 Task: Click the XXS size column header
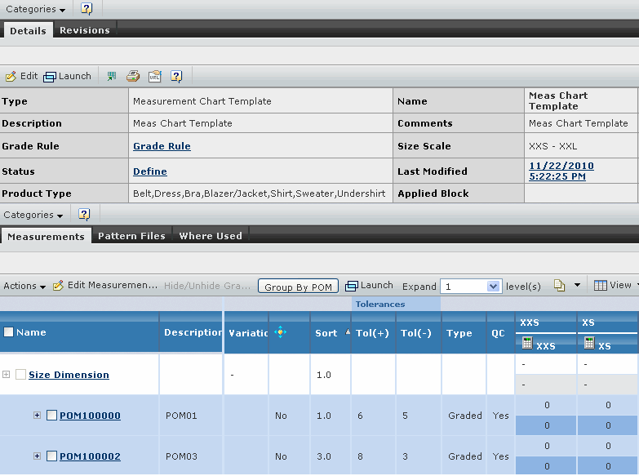(546, 323)
